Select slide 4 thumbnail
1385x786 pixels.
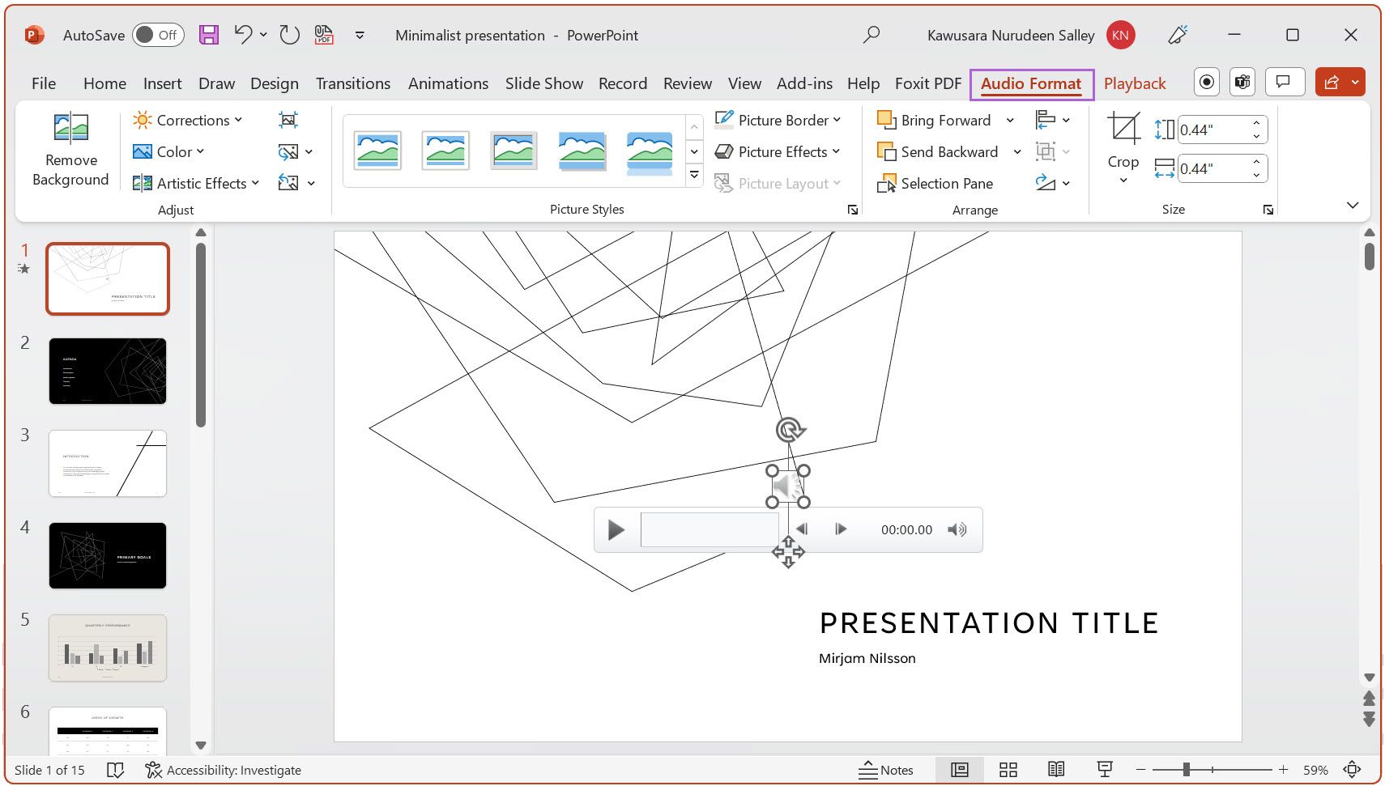coord(108,555)
